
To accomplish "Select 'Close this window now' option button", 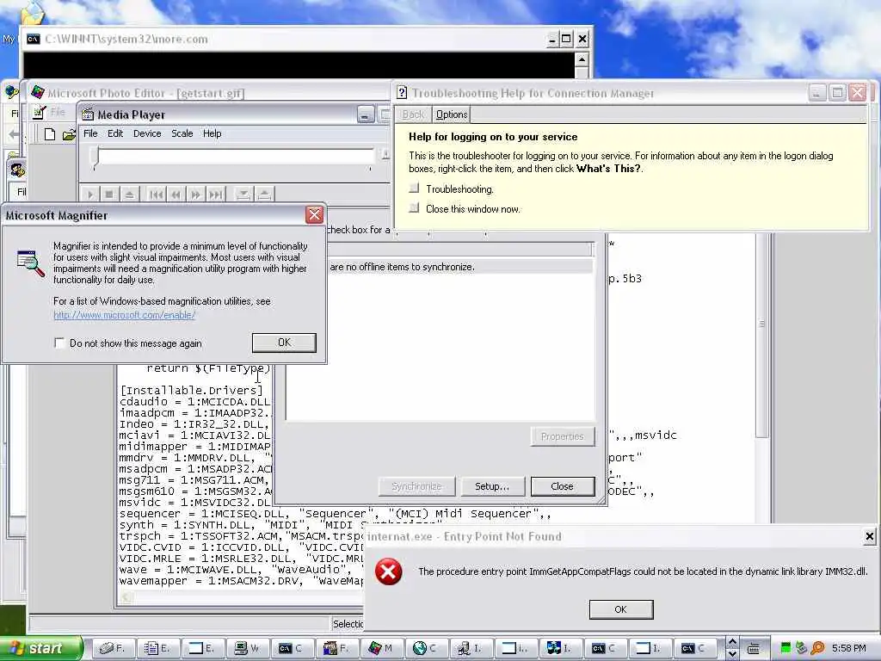I will [414, 208].
